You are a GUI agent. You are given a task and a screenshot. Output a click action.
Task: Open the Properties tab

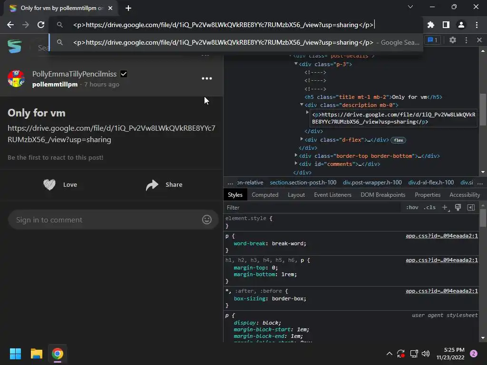pos(428,195)
